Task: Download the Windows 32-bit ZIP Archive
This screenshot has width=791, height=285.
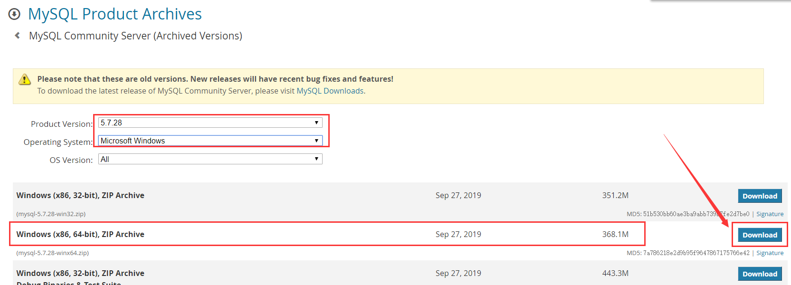Action: pyautogui.click(x=760, y=196)
